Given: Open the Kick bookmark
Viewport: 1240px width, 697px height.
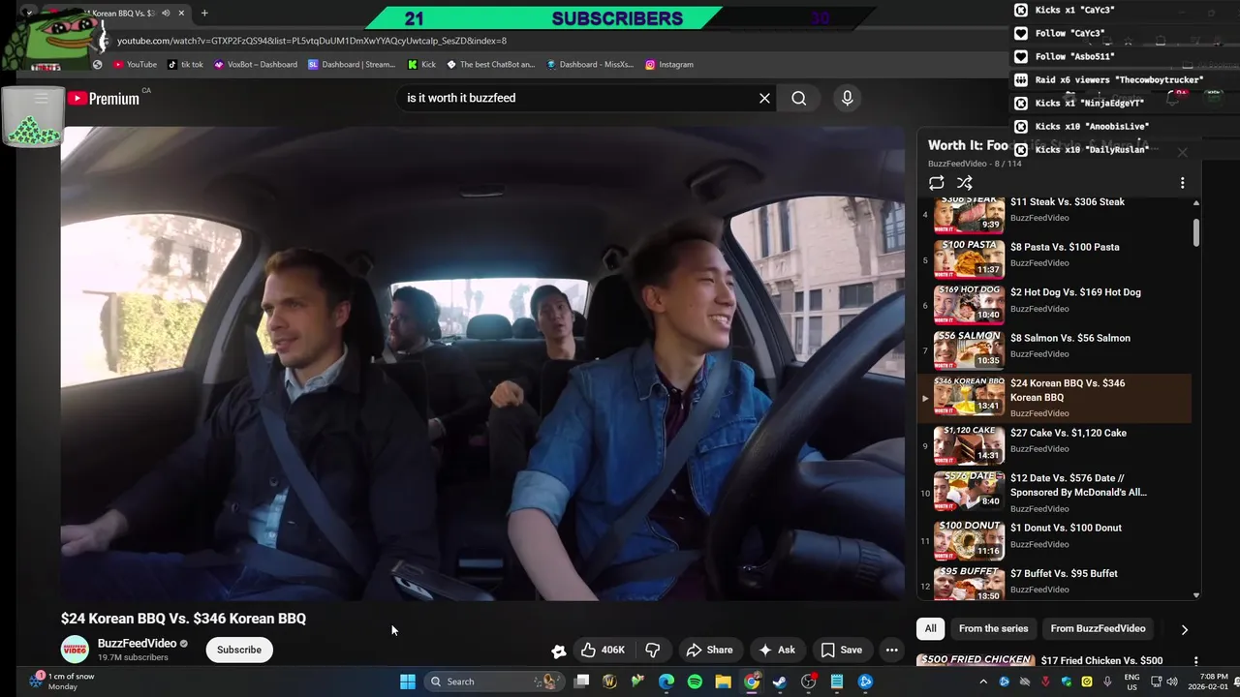Looking at the screenshot, I should tap(421, 65).
